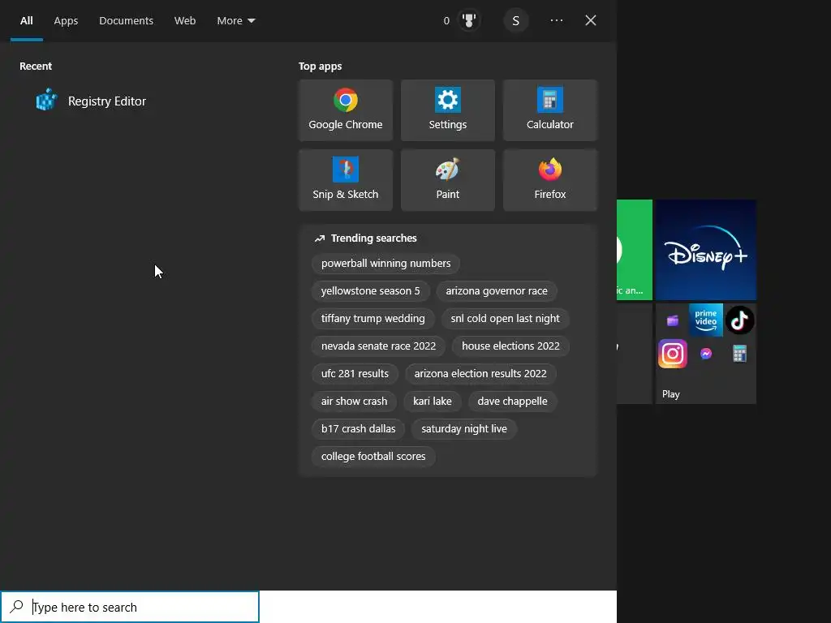This screenshot has width=831, height=623.
Task: Expand the More dropdown
Action: [236, 20]
